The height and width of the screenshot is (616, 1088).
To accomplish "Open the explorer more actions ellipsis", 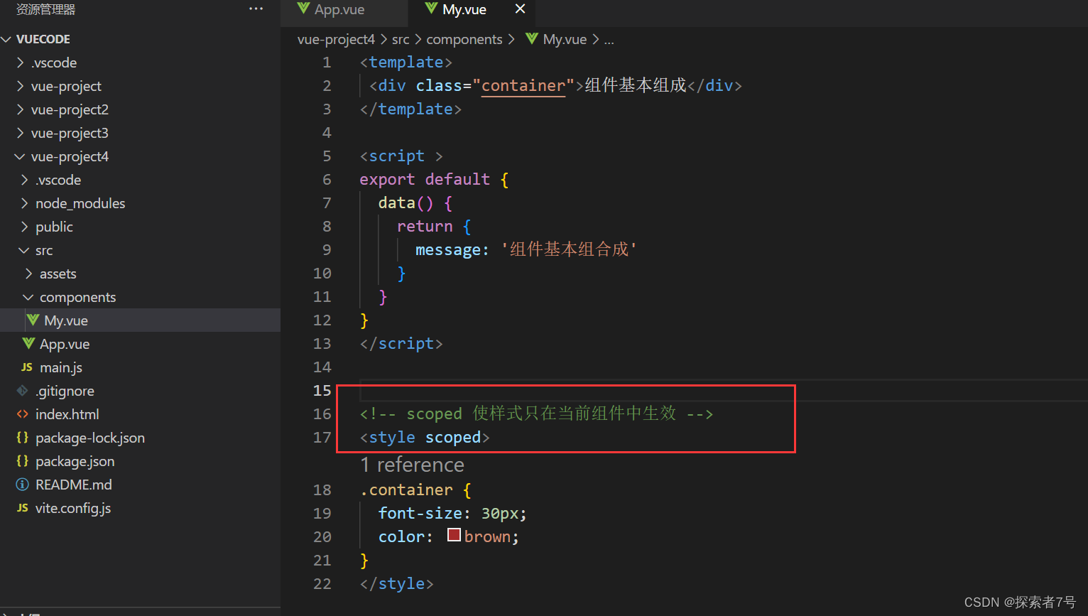I will pyautogui.click(x=256, y=9).
